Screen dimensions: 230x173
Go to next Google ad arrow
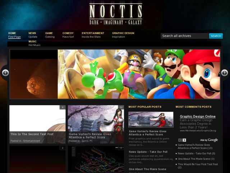coord(184,140)
